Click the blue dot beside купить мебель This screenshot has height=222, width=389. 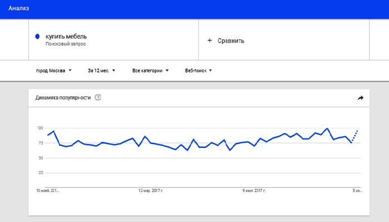pos(37,37)
